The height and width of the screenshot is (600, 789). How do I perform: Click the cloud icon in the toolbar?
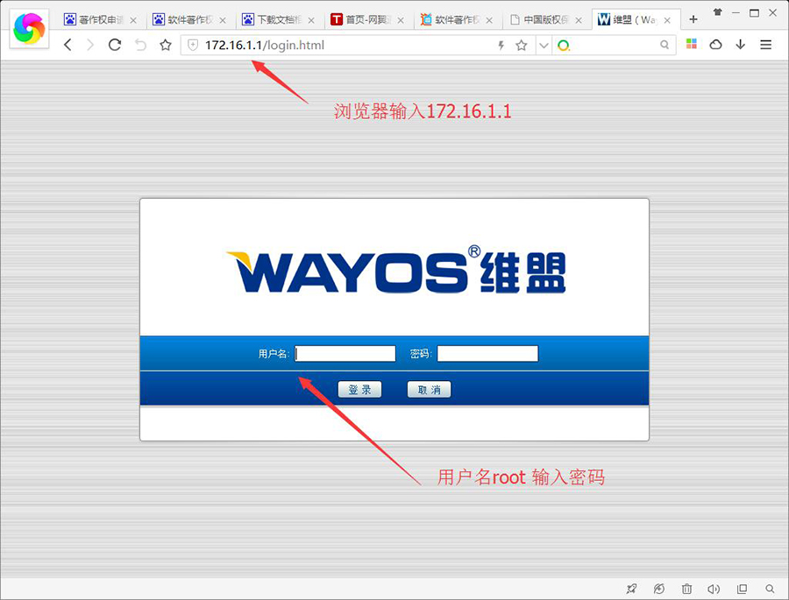(x=715, y=45)
